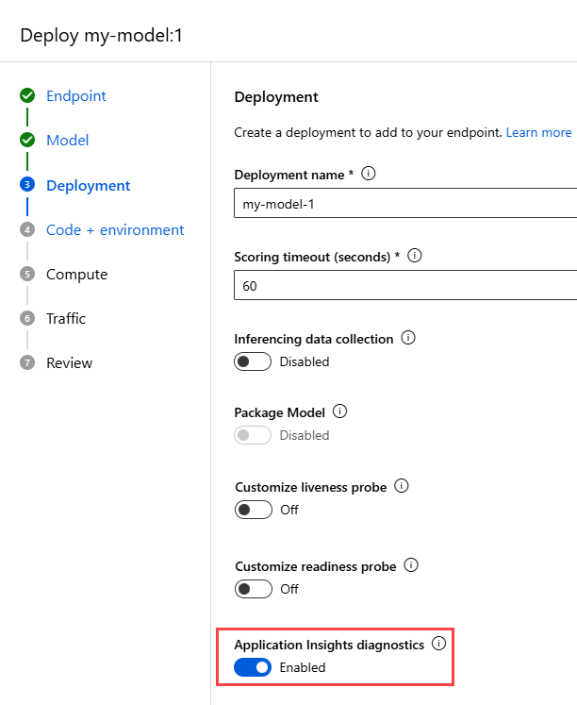
Task: Click the info icon next to Scoring timeout
Action: pos(415,256)
